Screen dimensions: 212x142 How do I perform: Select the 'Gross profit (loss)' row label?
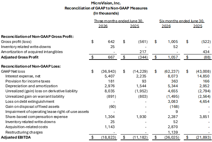point(16,42)
